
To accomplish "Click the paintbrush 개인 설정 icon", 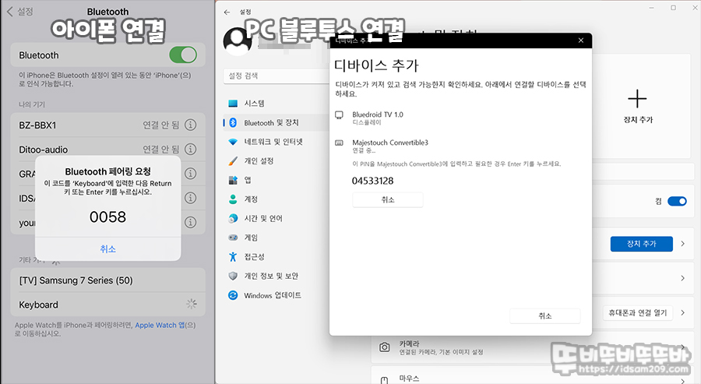I will pos(233,161).
